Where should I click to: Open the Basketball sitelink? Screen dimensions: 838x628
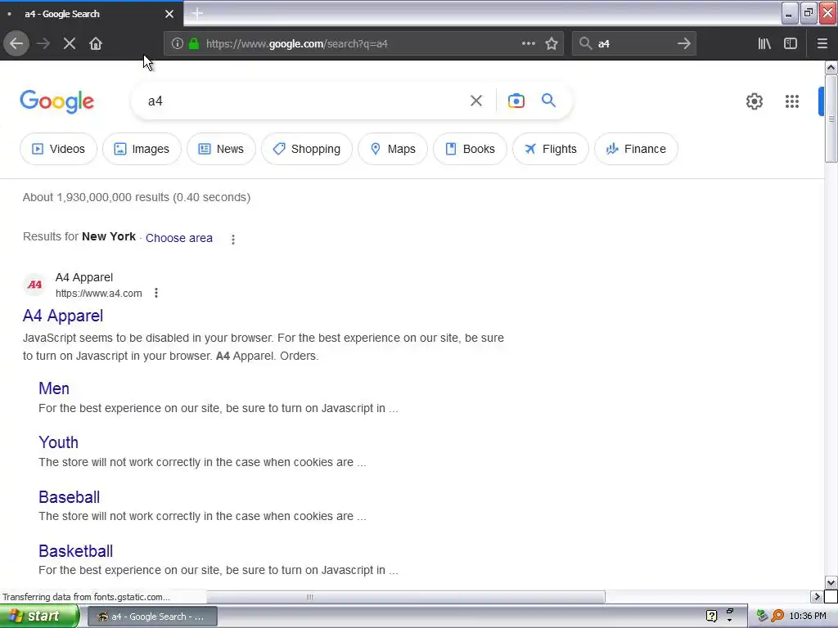pyautogui.click(x=76, y=551)
